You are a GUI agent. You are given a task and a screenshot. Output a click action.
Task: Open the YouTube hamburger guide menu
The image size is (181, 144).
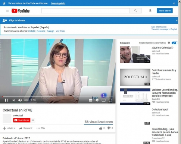pos(7,11)
